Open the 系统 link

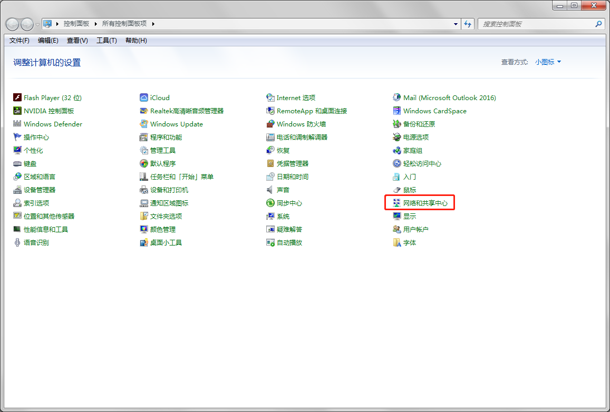pyautogui.click(x=283, y=216)
